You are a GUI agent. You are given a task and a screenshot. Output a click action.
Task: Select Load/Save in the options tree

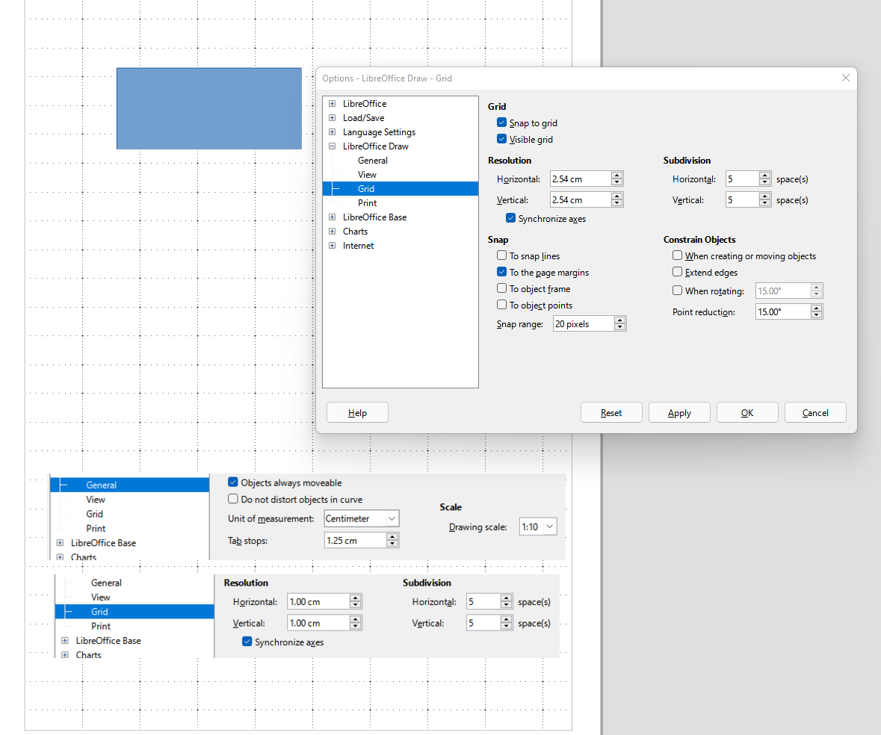tap(363, 118)
